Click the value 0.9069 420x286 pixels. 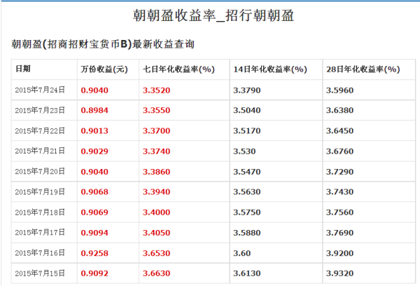click(x=94, y=212)
